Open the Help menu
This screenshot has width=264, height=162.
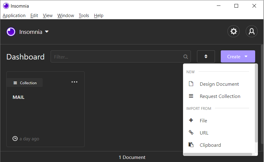point(99,16)
